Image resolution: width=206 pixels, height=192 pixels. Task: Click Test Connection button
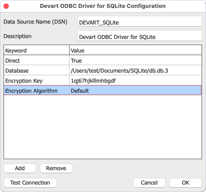[30, 183]
